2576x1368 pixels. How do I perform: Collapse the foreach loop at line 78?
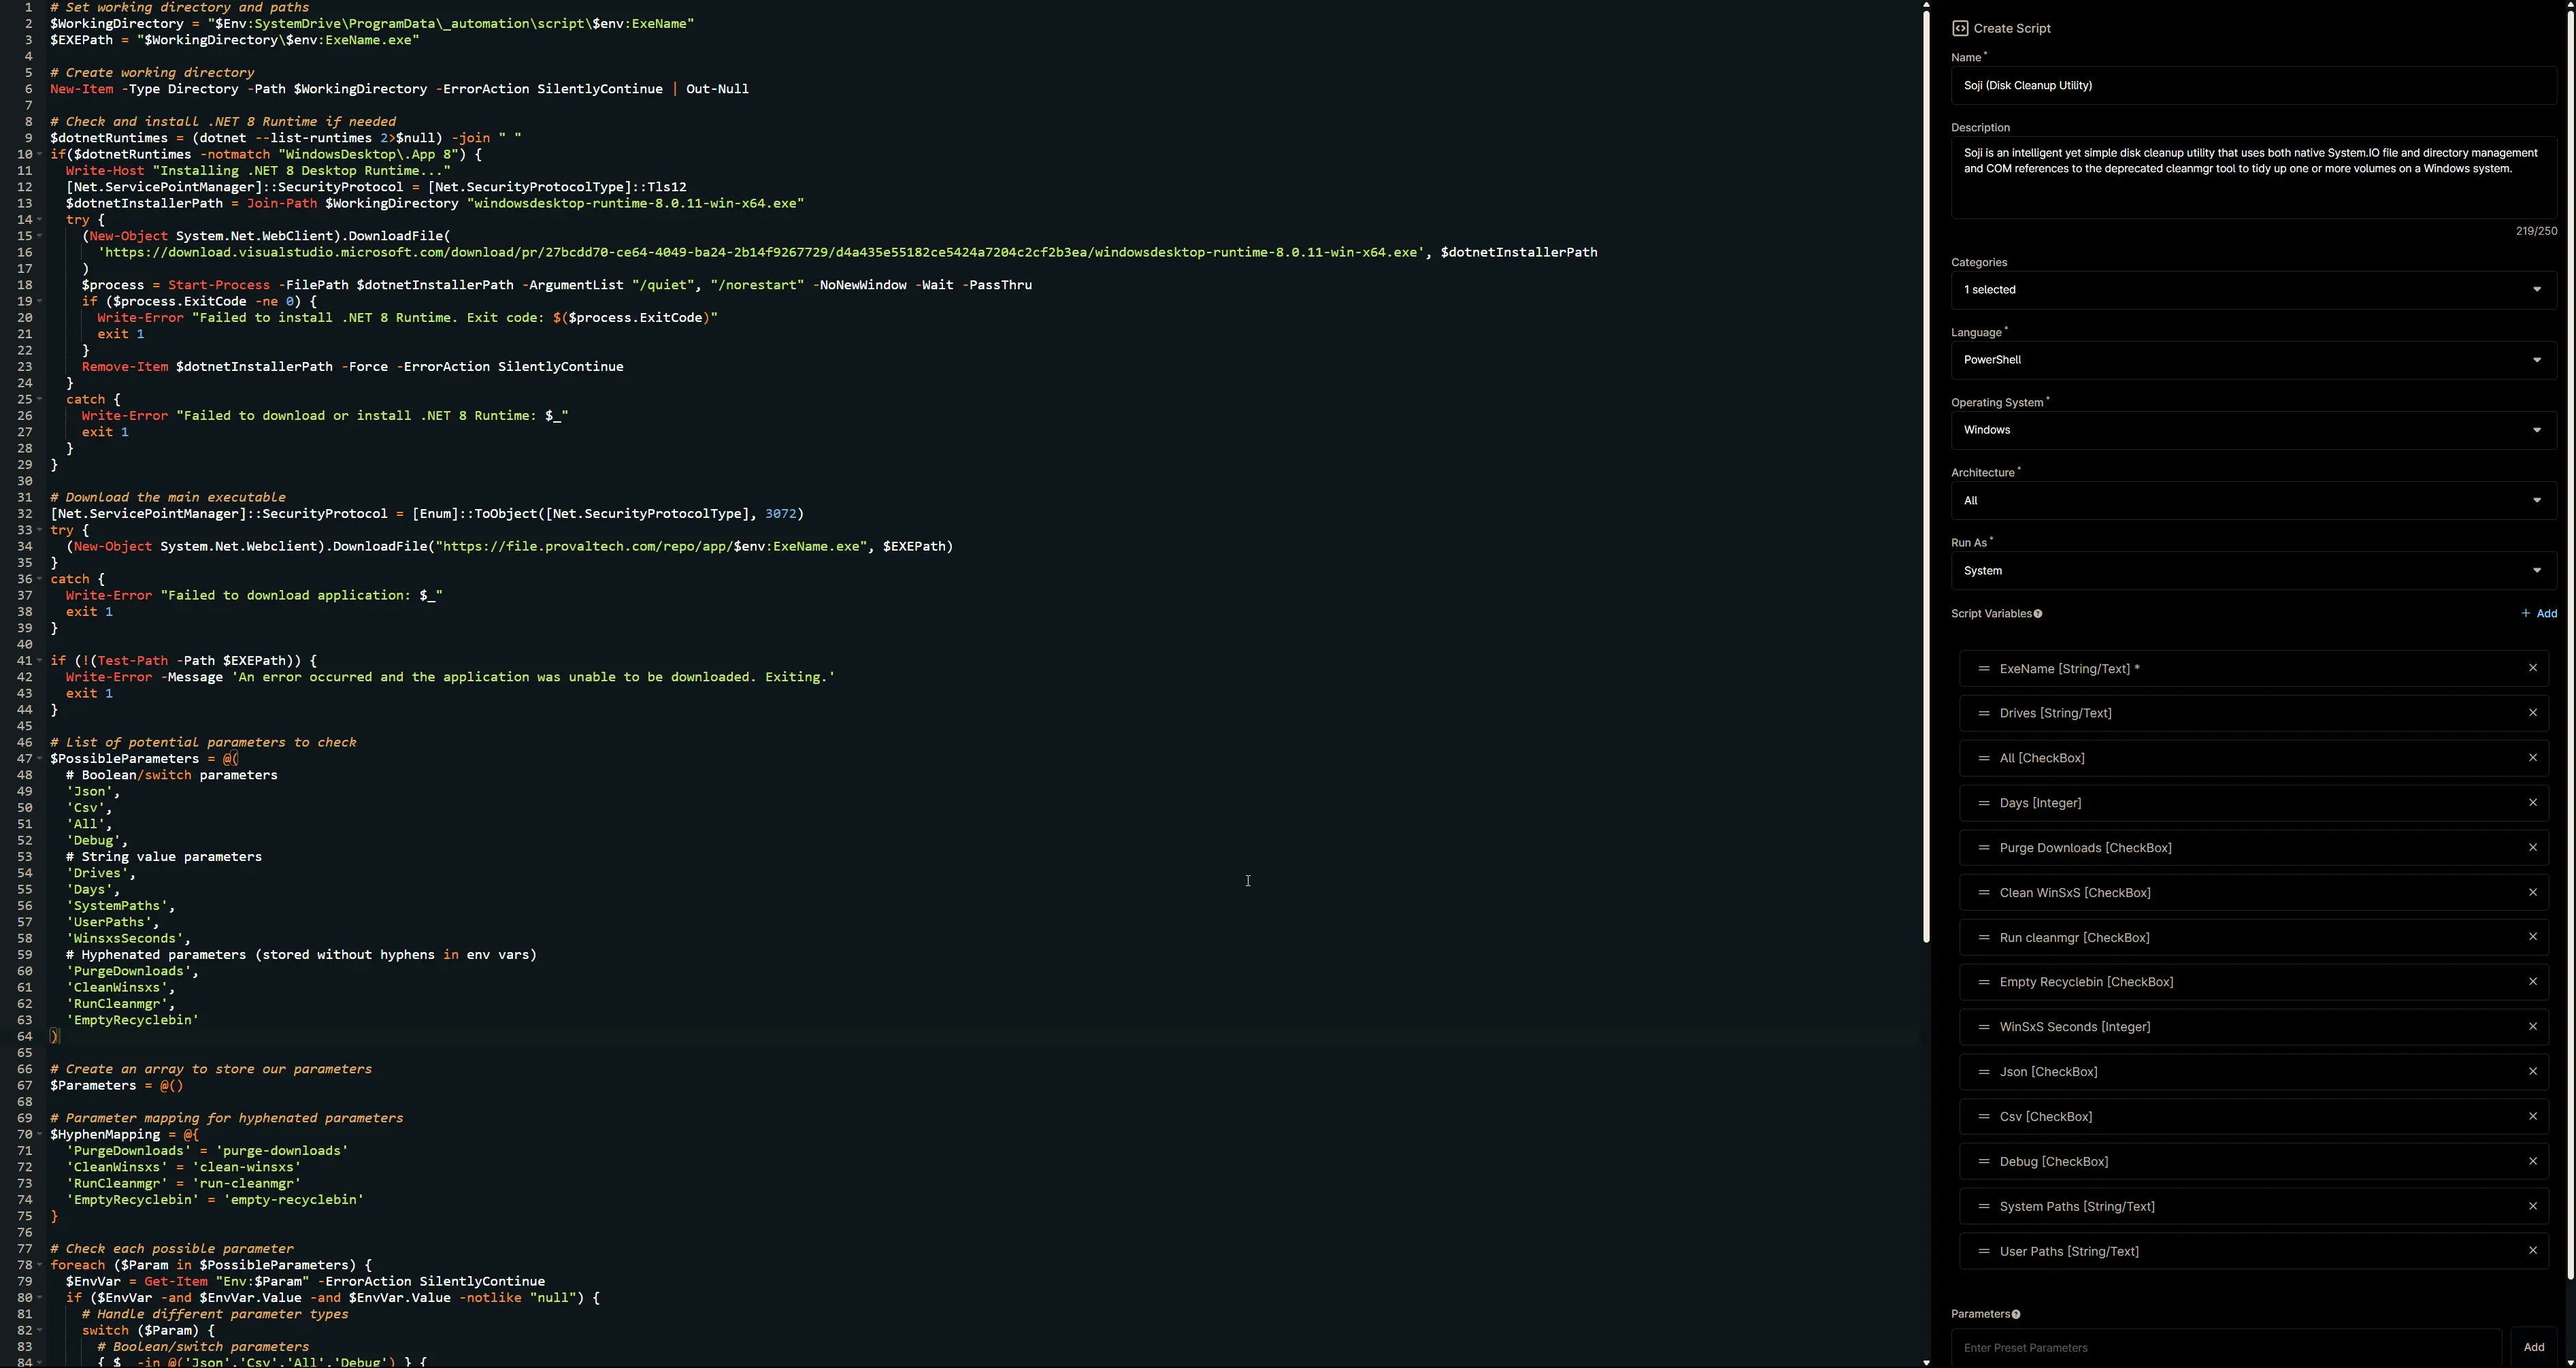[x=40, y=1265]
